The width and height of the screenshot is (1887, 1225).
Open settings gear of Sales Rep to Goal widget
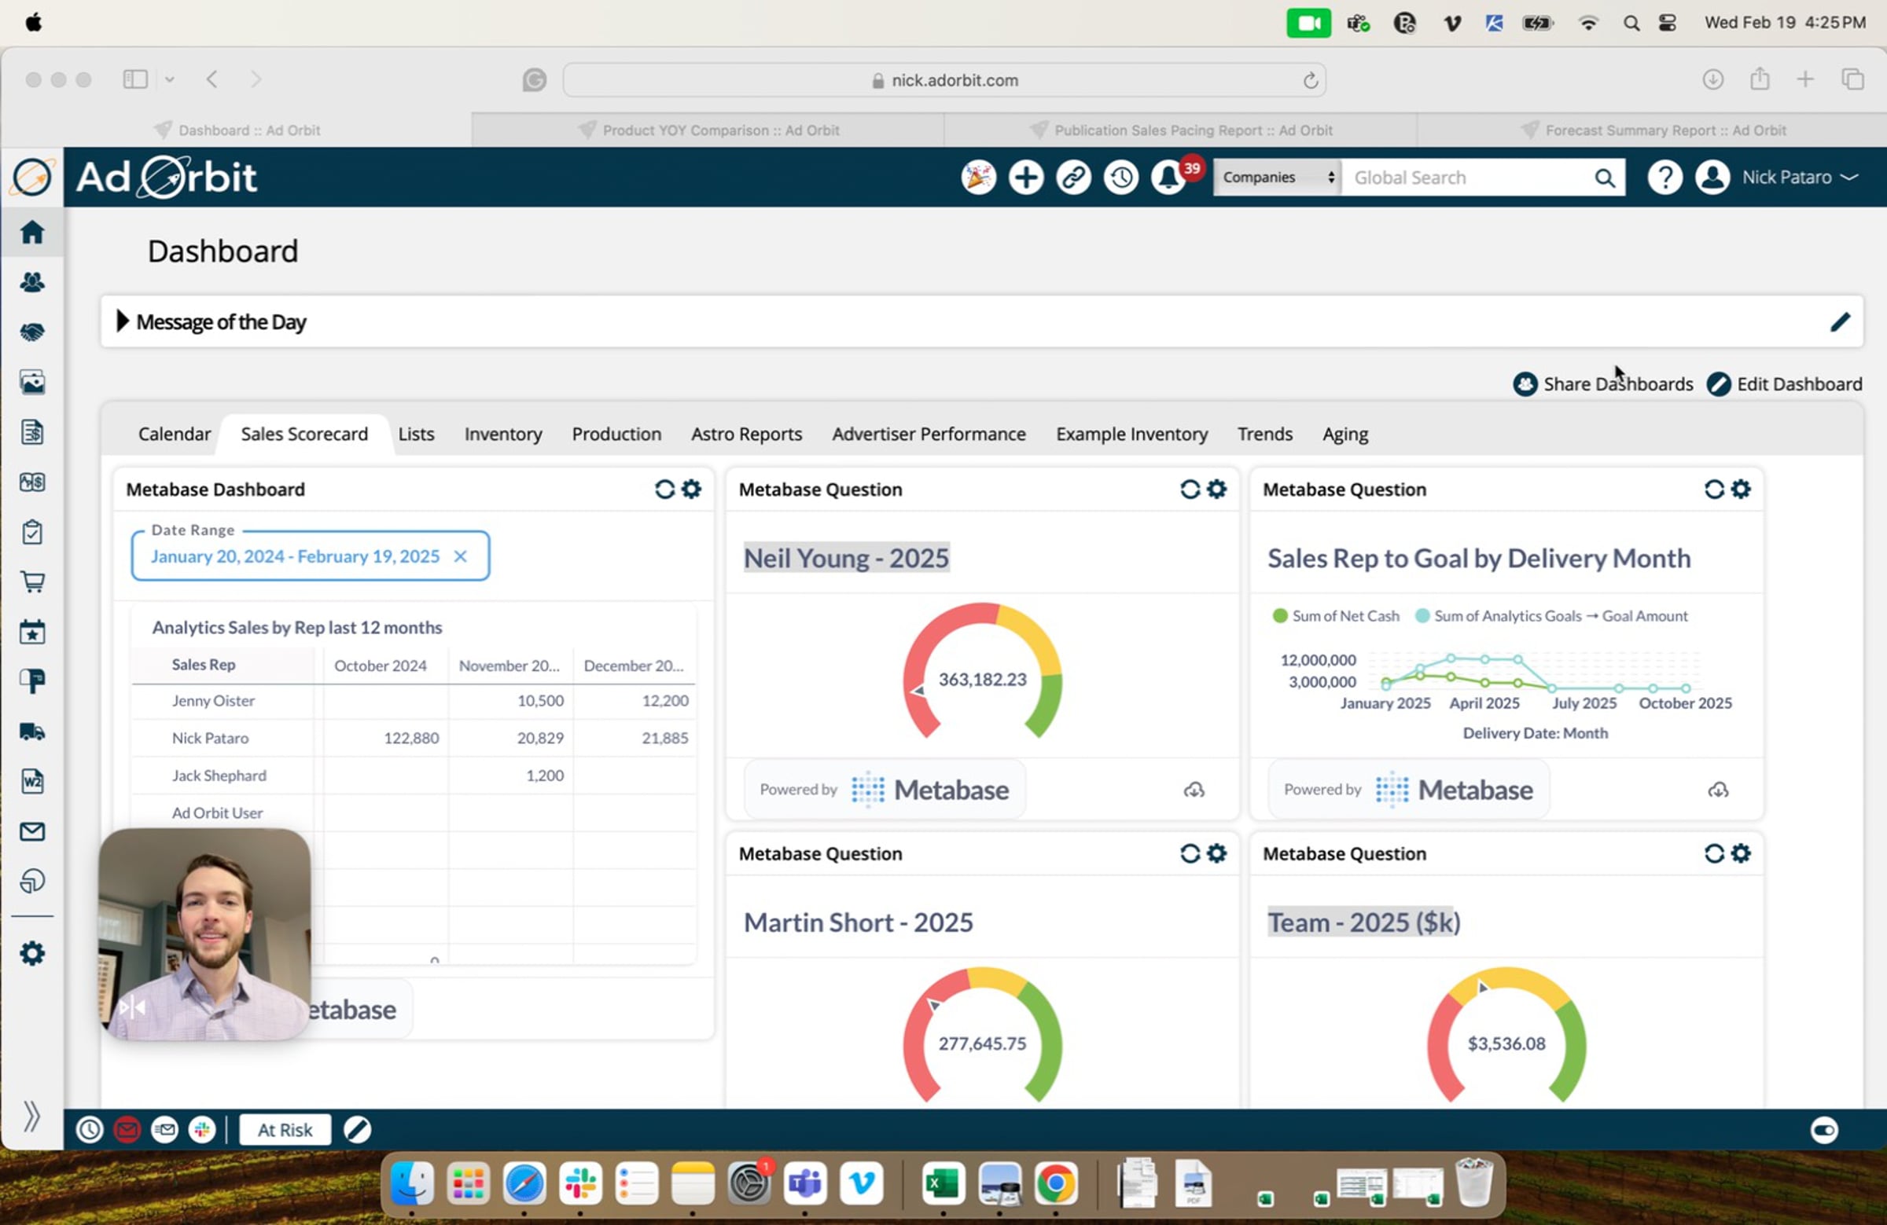click(x=1741, y=489)
